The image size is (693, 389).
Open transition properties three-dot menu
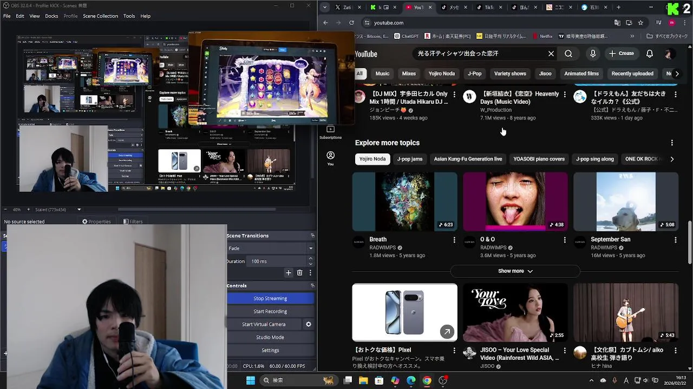[x=310, y=273]
